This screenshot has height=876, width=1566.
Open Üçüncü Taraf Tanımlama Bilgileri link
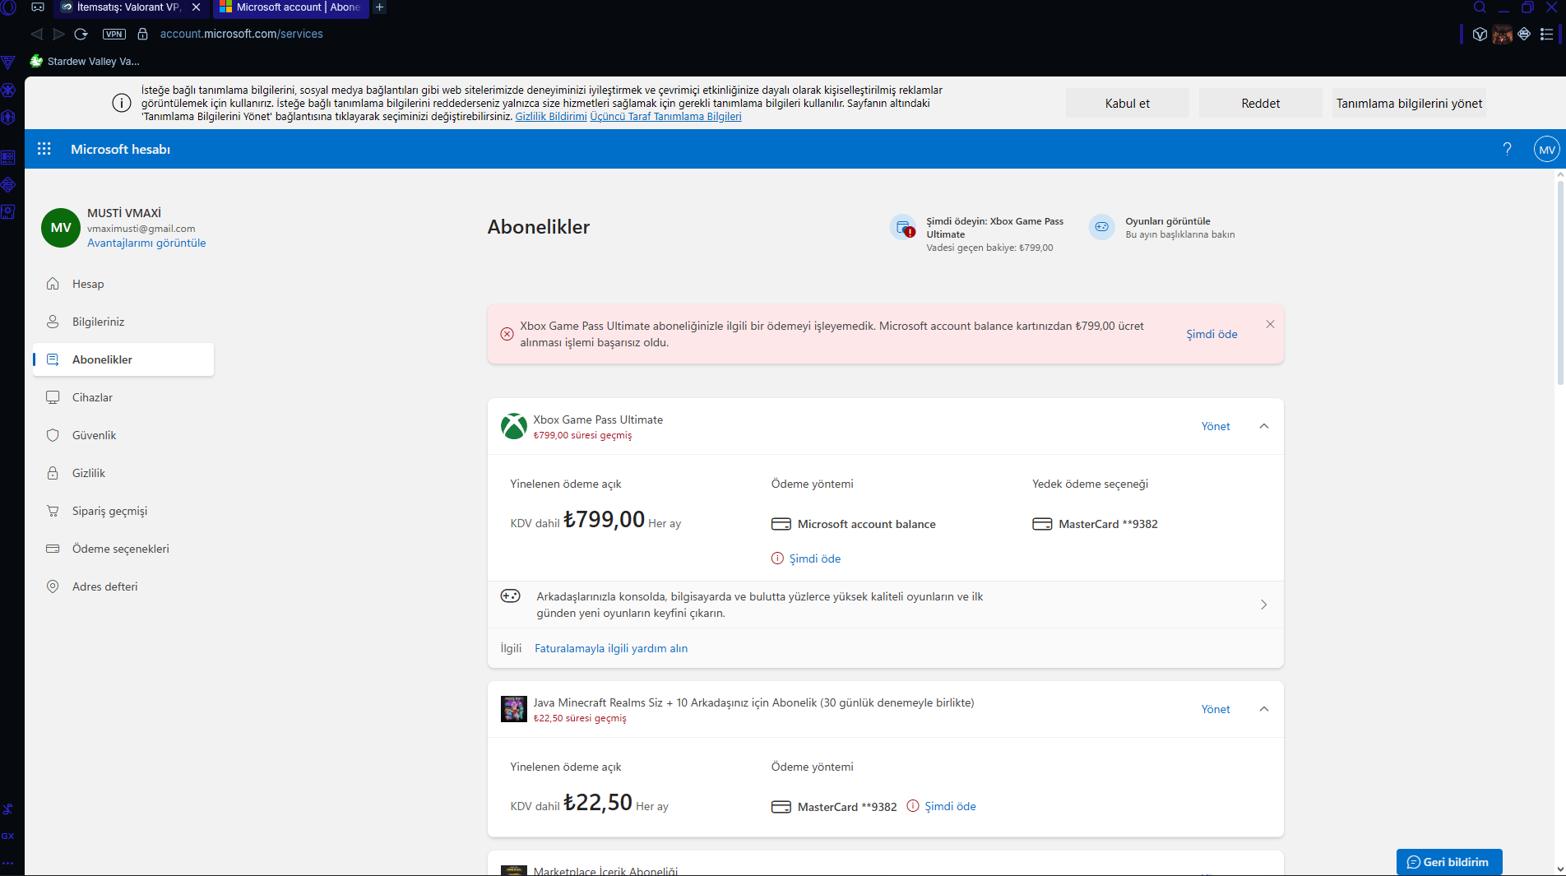click(665, 117)
